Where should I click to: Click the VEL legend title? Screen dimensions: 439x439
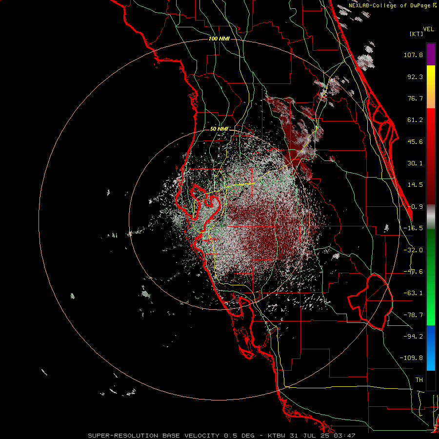coord(428,29)
